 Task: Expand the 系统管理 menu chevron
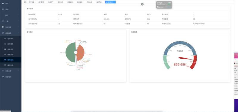coord(18,27)
